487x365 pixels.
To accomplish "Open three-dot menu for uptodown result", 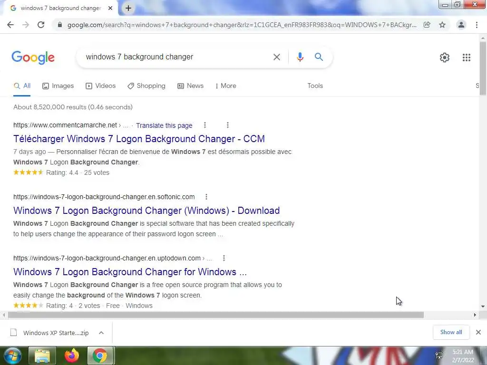I will pyautogui.click(x=224, y=258).
